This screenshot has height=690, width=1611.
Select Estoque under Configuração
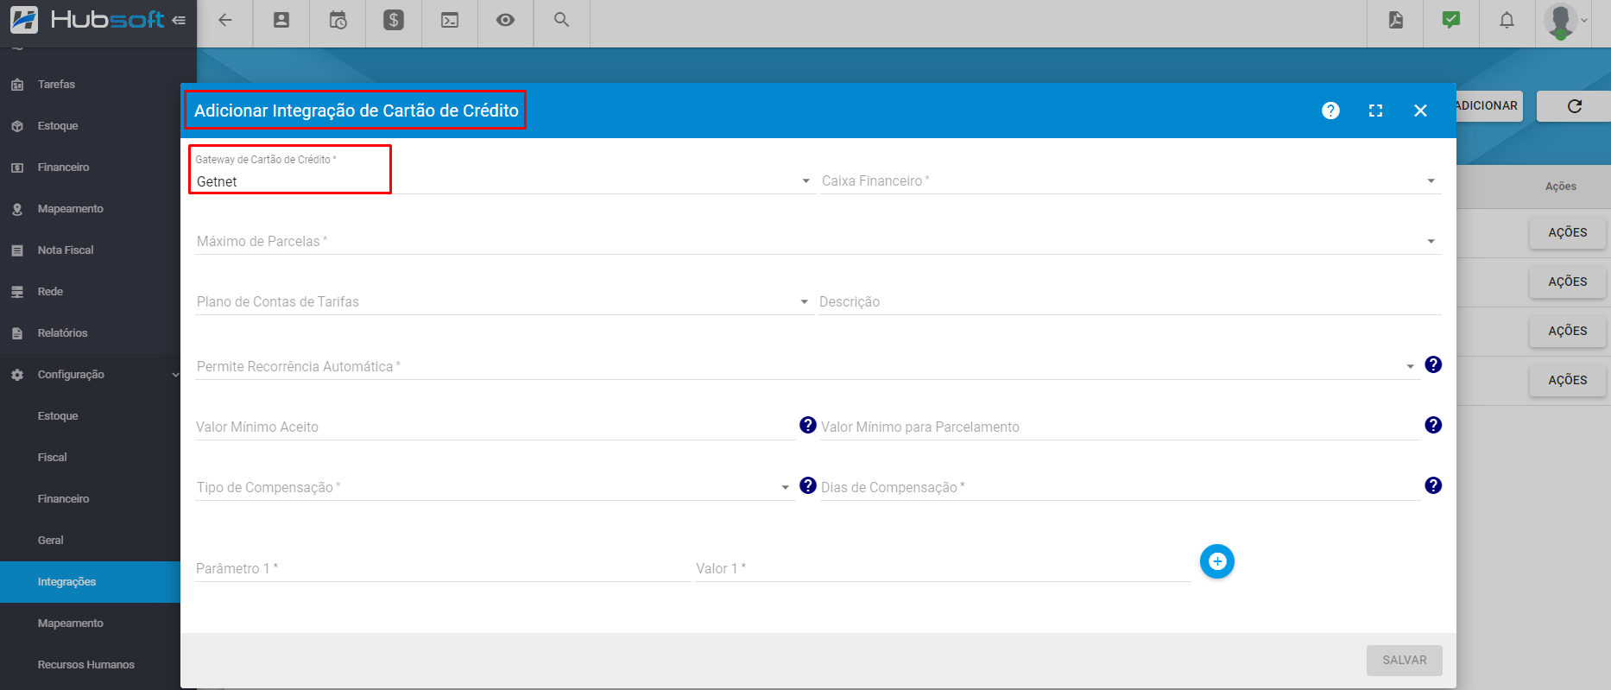point(90,416)
